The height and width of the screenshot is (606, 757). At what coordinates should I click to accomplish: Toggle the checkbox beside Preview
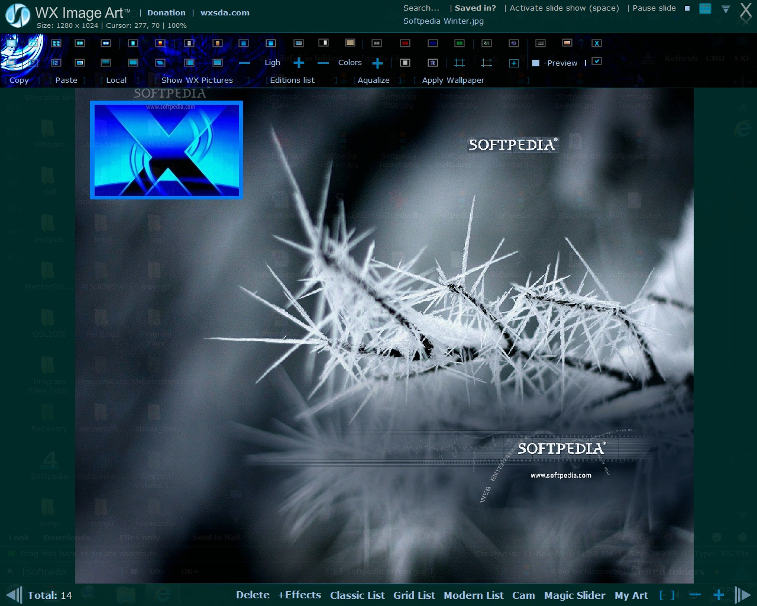(x=597, y=61)
